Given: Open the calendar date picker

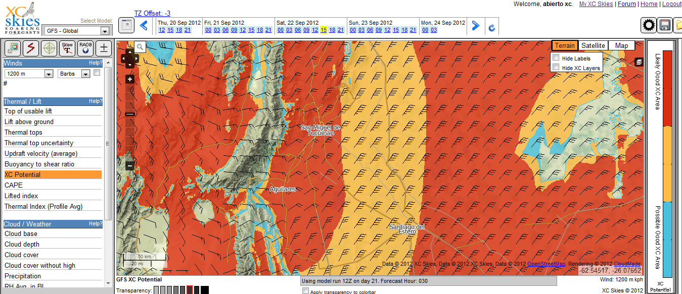Looking at the screenshot, I should [x=126, y=25].
